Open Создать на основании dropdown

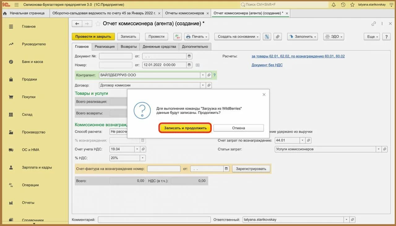click(237, 37)
